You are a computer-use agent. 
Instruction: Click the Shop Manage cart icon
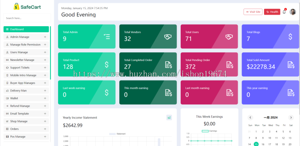point(7,121)
